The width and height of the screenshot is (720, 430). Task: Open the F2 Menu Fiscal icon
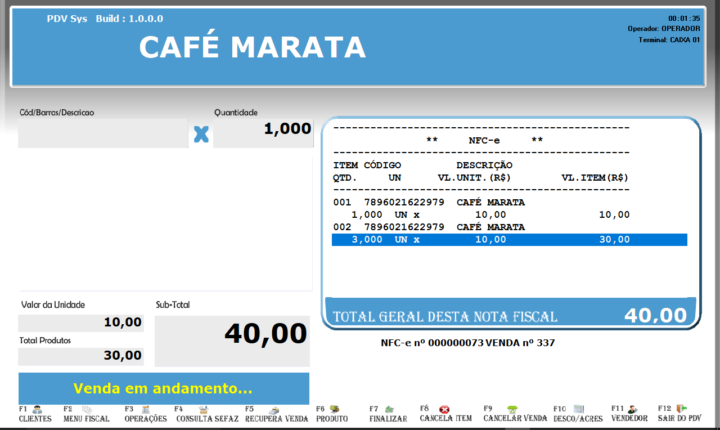point(87,410)
